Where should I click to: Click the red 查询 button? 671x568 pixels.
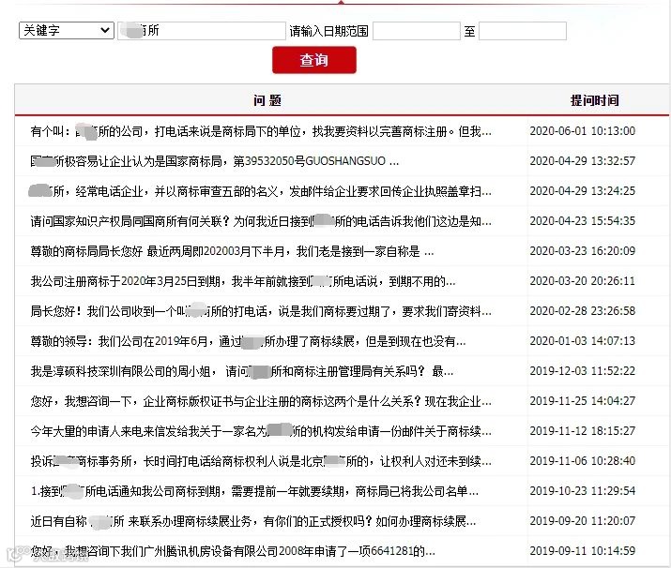point(314,60)
